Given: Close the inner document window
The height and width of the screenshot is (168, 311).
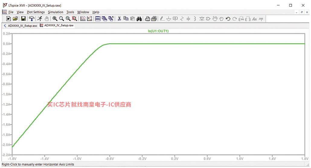Looking at the screenshot, I should pyautogui.click(x=307, y=12).
